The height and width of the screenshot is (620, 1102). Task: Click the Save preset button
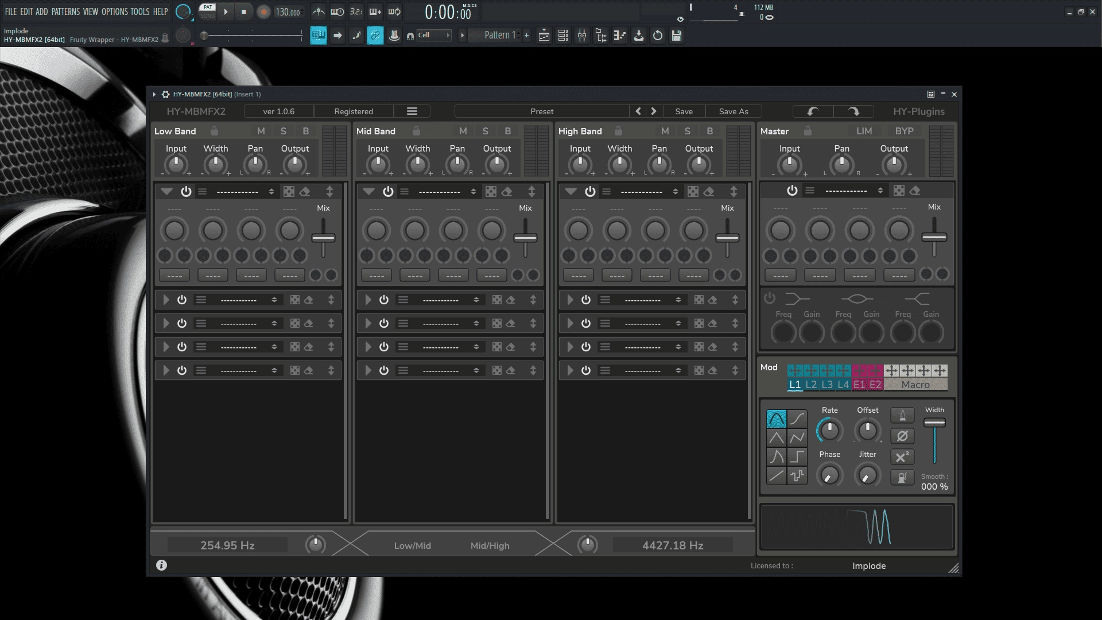pyautogui.click(x=684, y=111)
